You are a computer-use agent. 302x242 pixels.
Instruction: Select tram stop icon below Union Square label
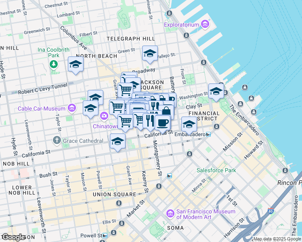pos(119,203)
